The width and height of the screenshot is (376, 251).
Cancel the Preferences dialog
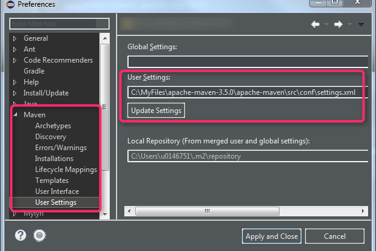tap(334, 236)
